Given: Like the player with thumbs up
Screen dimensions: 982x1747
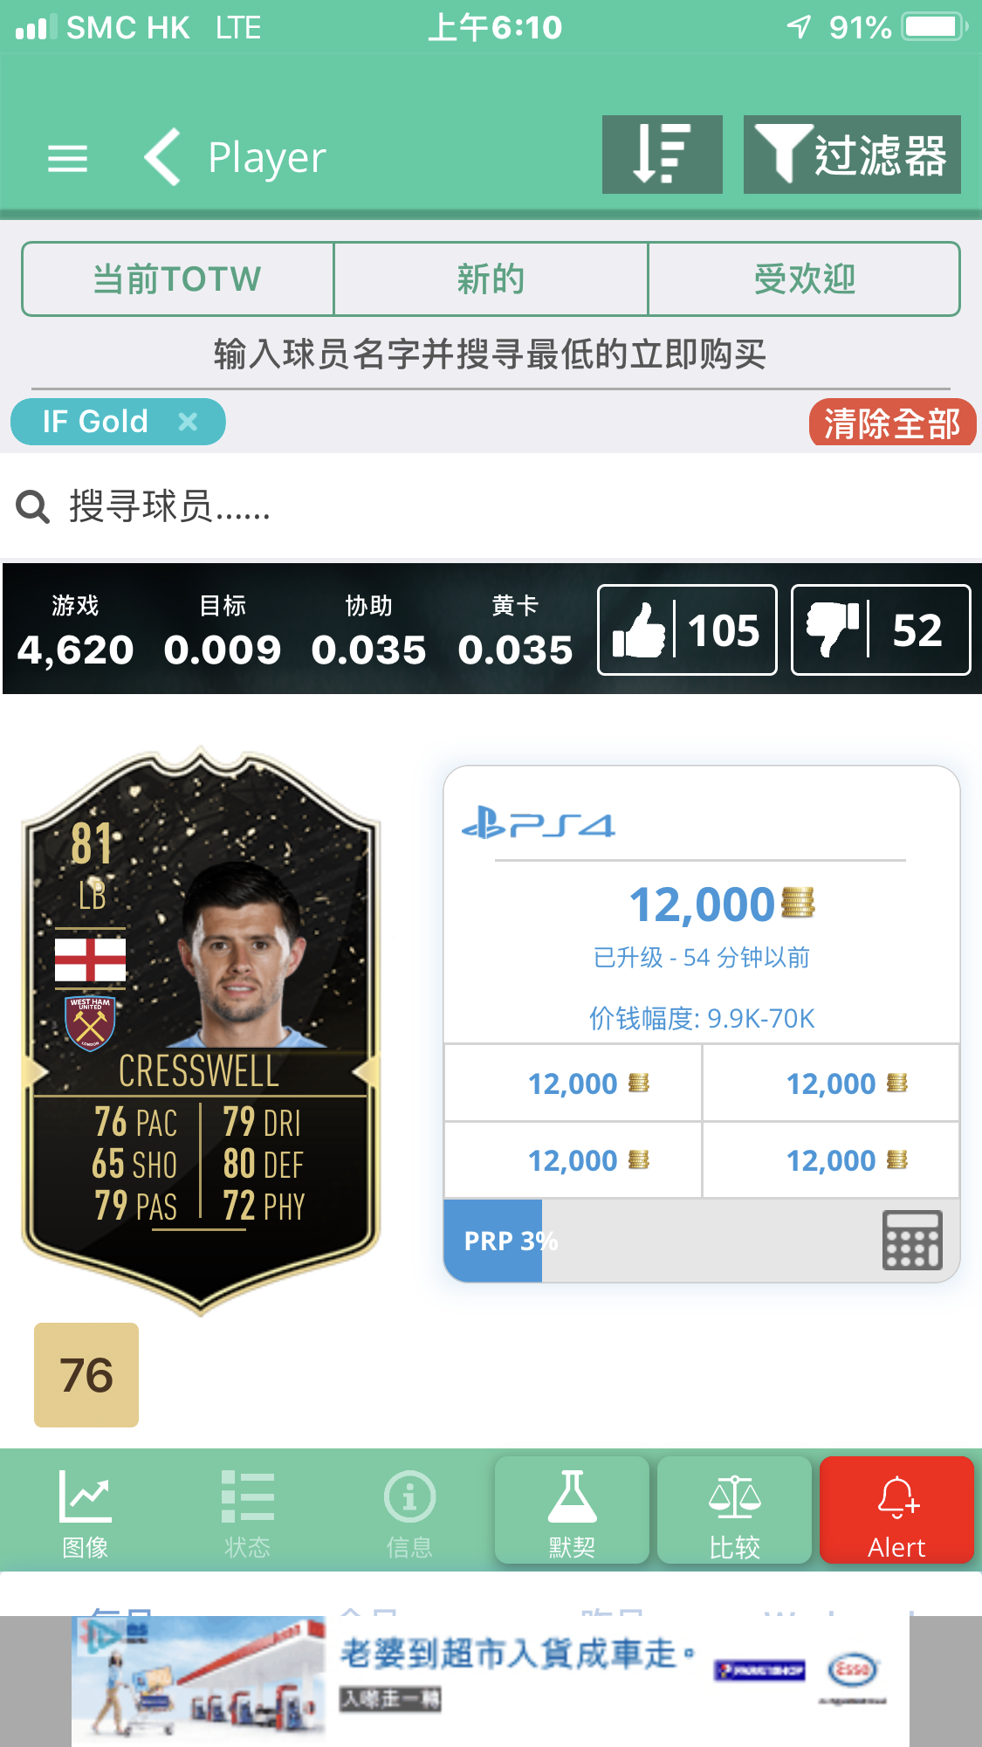Looking at the screenshot, I should point(687,629).
